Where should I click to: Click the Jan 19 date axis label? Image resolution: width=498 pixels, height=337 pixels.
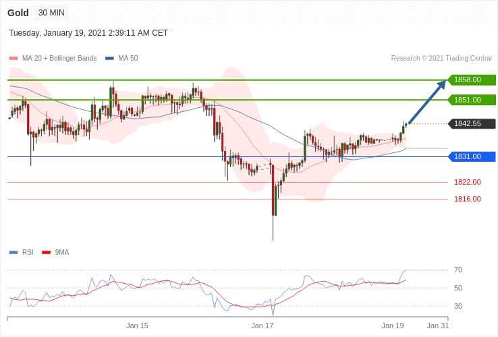pos(393,326)
